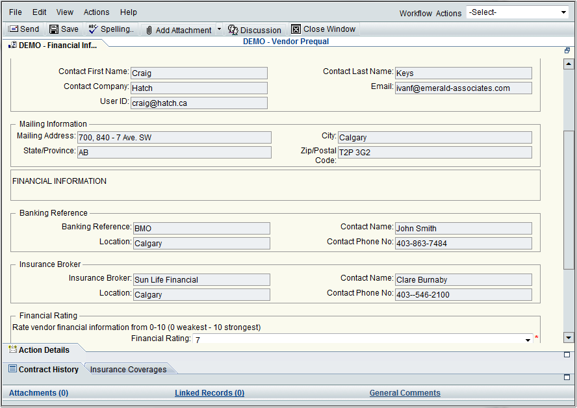
Task: Switch to the Insurance Coverages tab
Action: pos(128,370)
